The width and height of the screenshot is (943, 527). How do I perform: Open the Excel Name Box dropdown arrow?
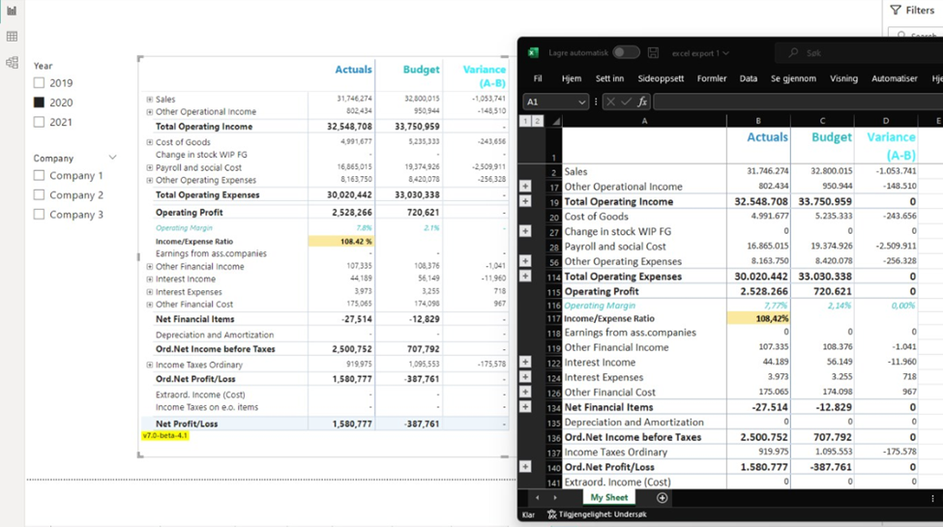(x=581, y=102)
